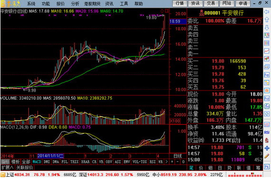Click the blue four-way move arrows icon
This screenshot has width=271, height=179.
267,148
